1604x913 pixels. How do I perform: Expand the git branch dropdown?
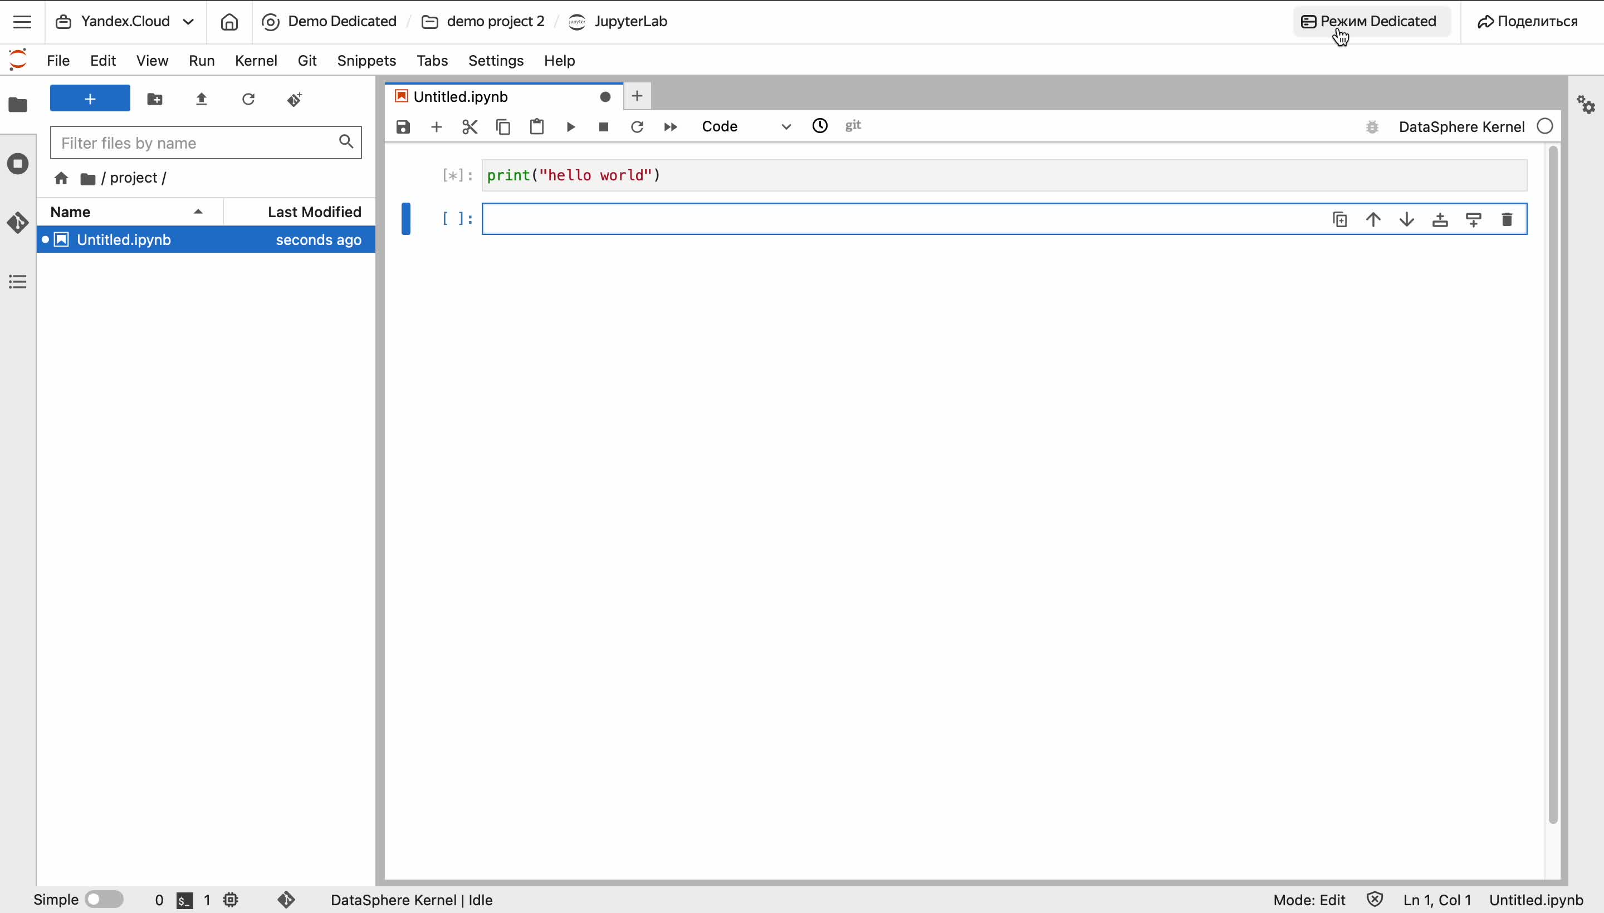pos(854,125)
